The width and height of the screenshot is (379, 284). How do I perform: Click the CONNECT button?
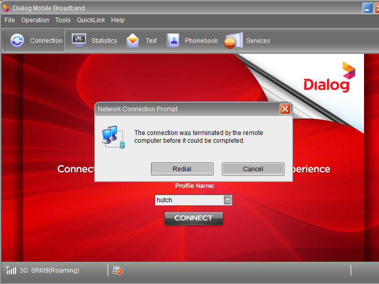[x=193, y=218]
